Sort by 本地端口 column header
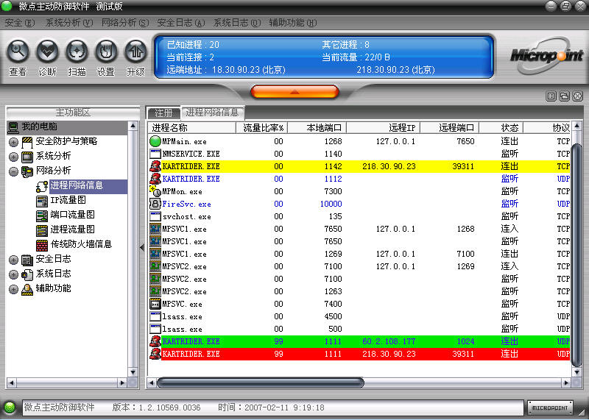Screen dimensions: 589x420 pos(317,127)
